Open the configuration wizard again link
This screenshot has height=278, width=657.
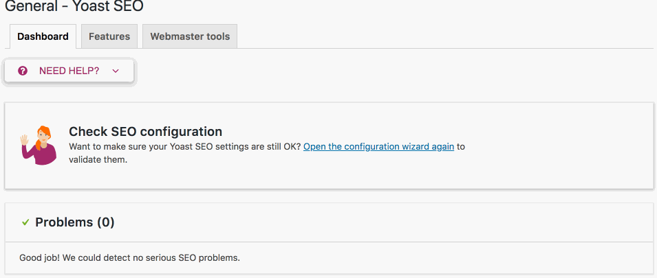[x=378, y=147]
